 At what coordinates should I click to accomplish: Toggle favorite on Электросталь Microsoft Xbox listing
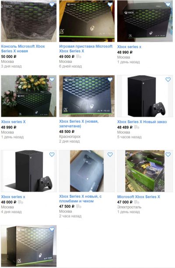click(x=168, y=154)
